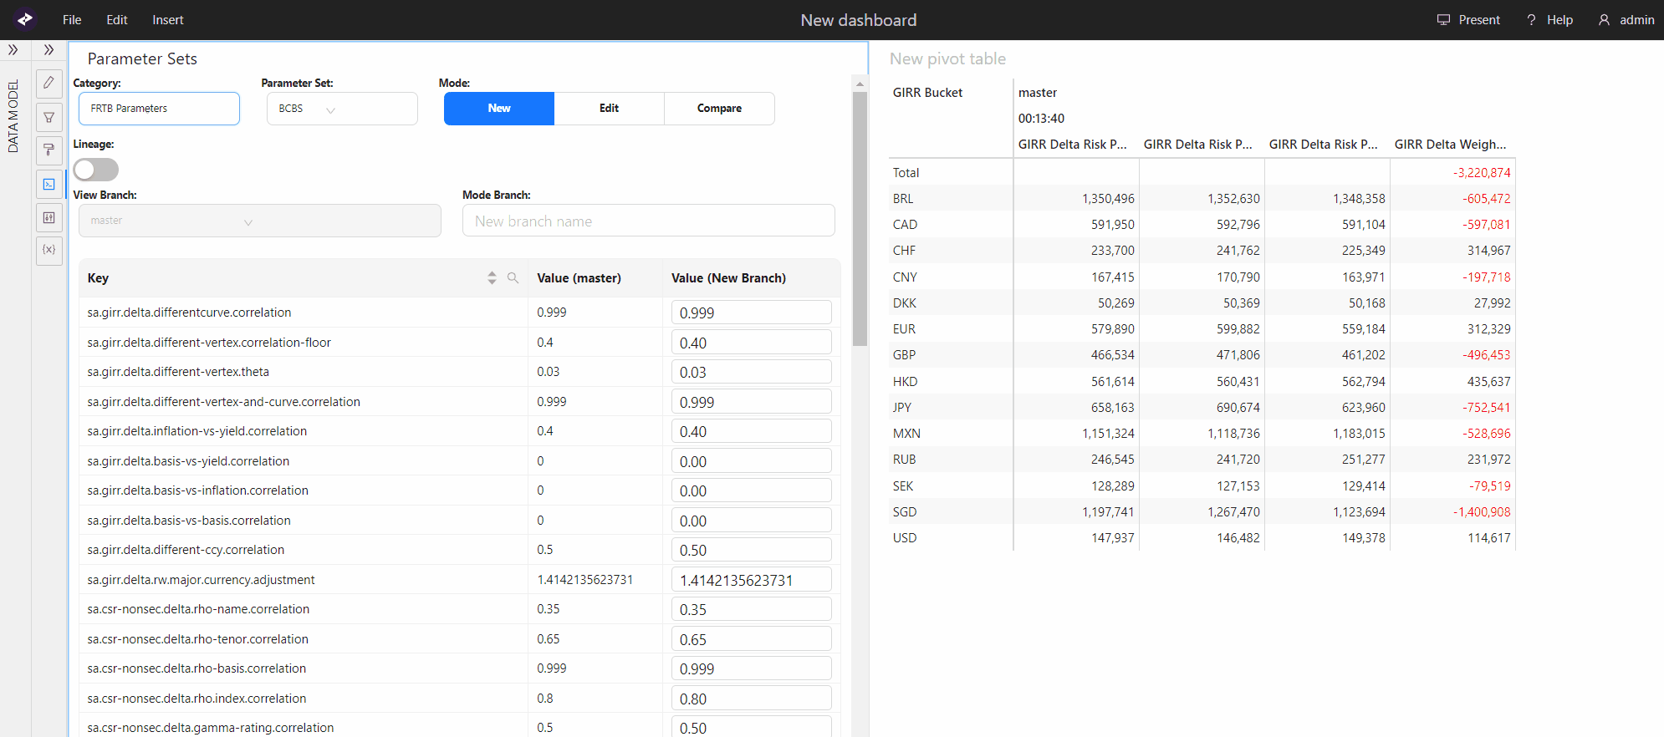Open the Insert menu

[x=168, y=19]
